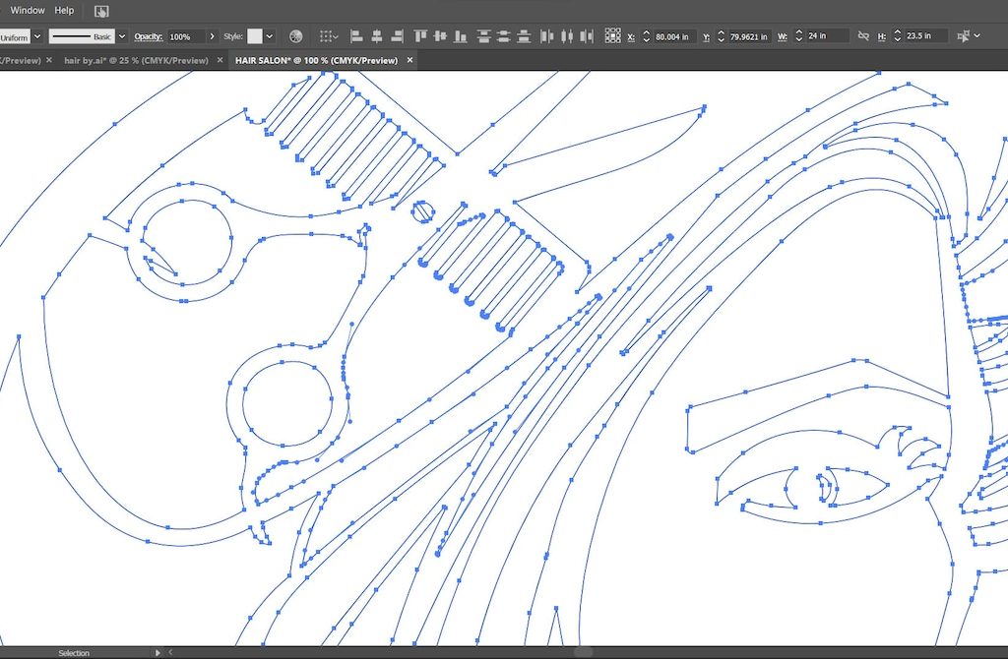Image resolution: width=1008 pixels, height=659 pixels.
Task: Click the Recolor Artwork color wheel icon
Action: [295, 36]
